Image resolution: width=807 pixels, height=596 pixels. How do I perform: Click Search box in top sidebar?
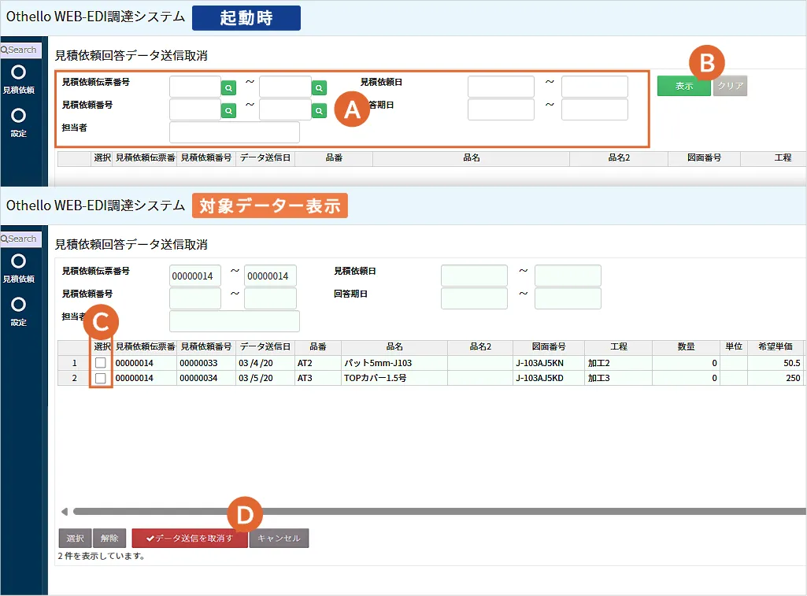(20, 50)
